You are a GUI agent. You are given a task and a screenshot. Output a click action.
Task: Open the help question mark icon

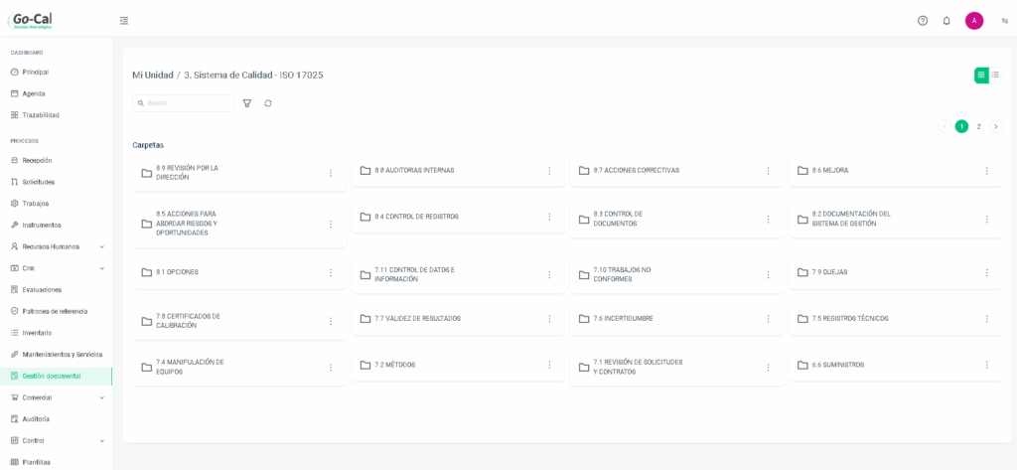pos(923,21)
